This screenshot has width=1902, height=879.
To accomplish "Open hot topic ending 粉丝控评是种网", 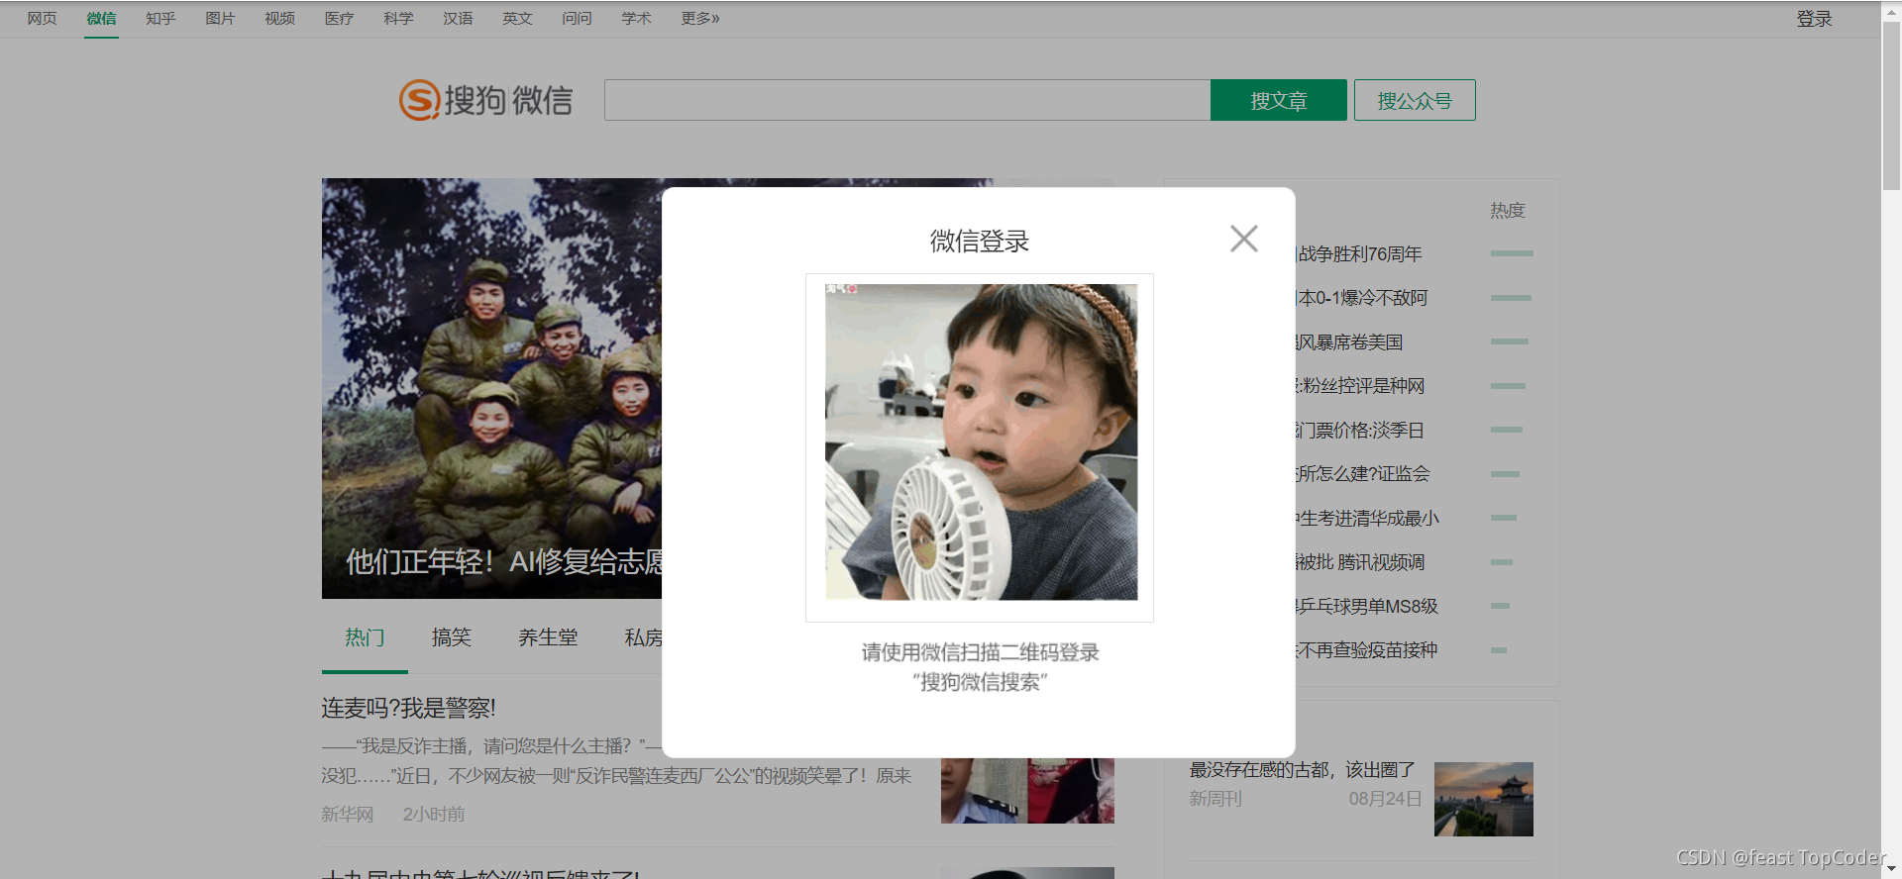I will (x=1360, y=386).
